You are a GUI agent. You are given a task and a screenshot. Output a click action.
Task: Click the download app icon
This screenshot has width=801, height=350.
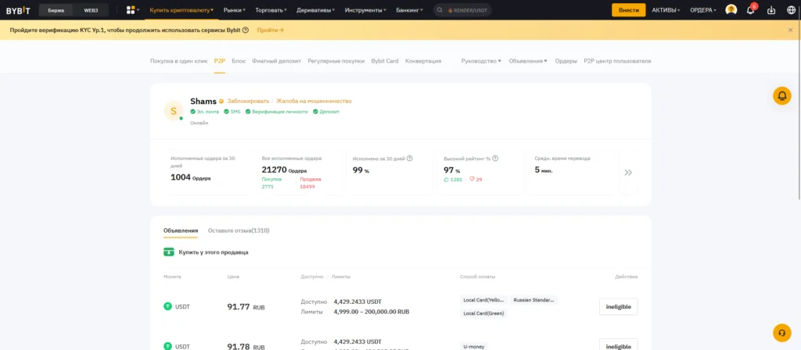click(x=771, y=9)
